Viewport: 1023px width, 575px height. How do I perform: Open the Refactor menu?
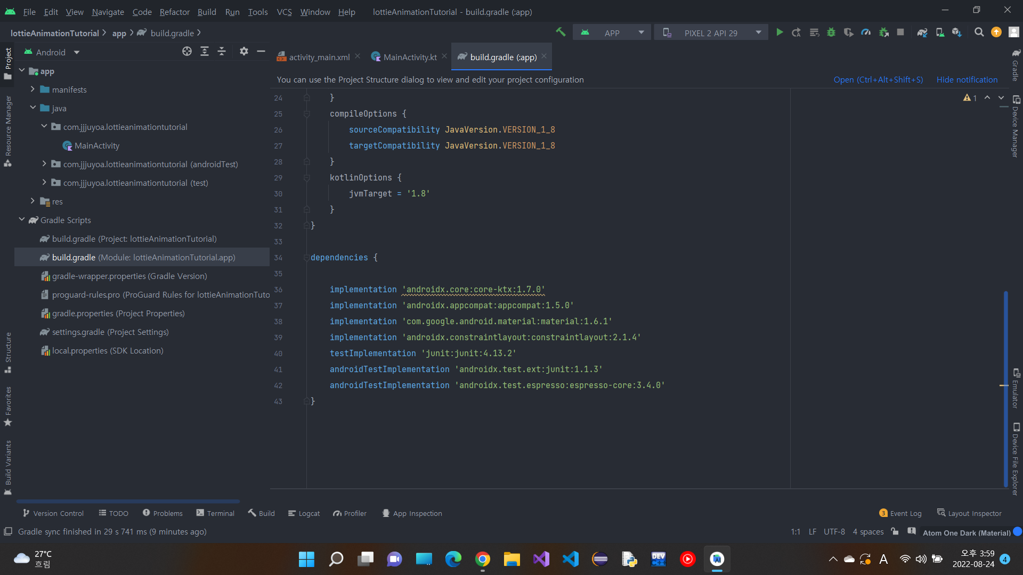[x=174, y=12]
